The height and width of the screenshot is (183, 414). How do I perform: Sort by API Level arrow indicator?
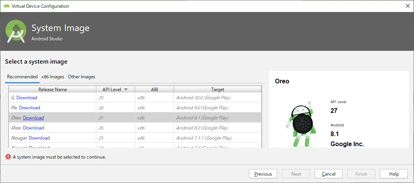[x=126, y=90]
